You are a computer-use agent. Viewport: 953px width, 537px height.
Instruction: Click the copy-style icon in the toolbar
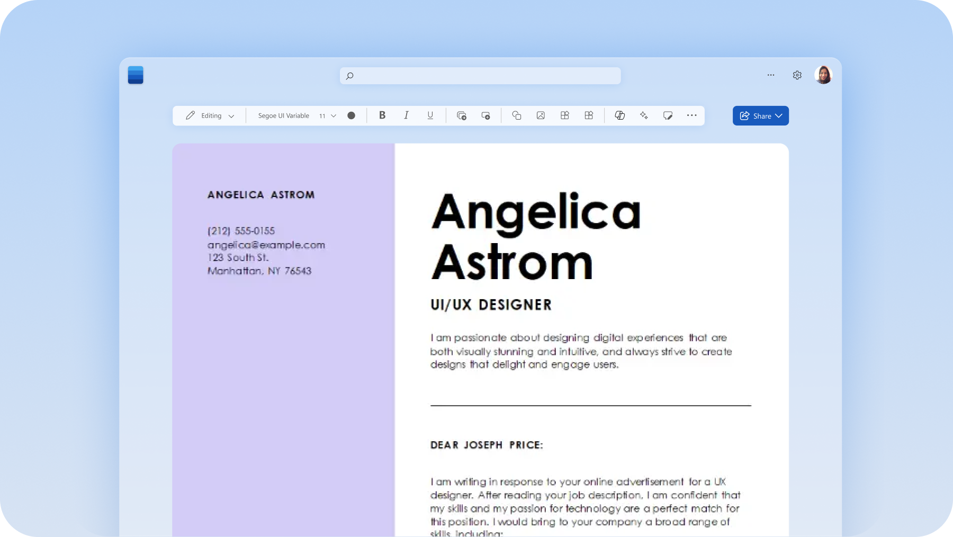(x=461, y=115)
